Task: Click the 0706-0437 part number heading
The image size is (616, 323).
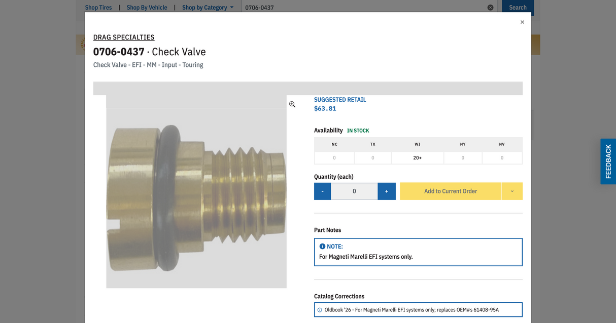Action: 119,52
